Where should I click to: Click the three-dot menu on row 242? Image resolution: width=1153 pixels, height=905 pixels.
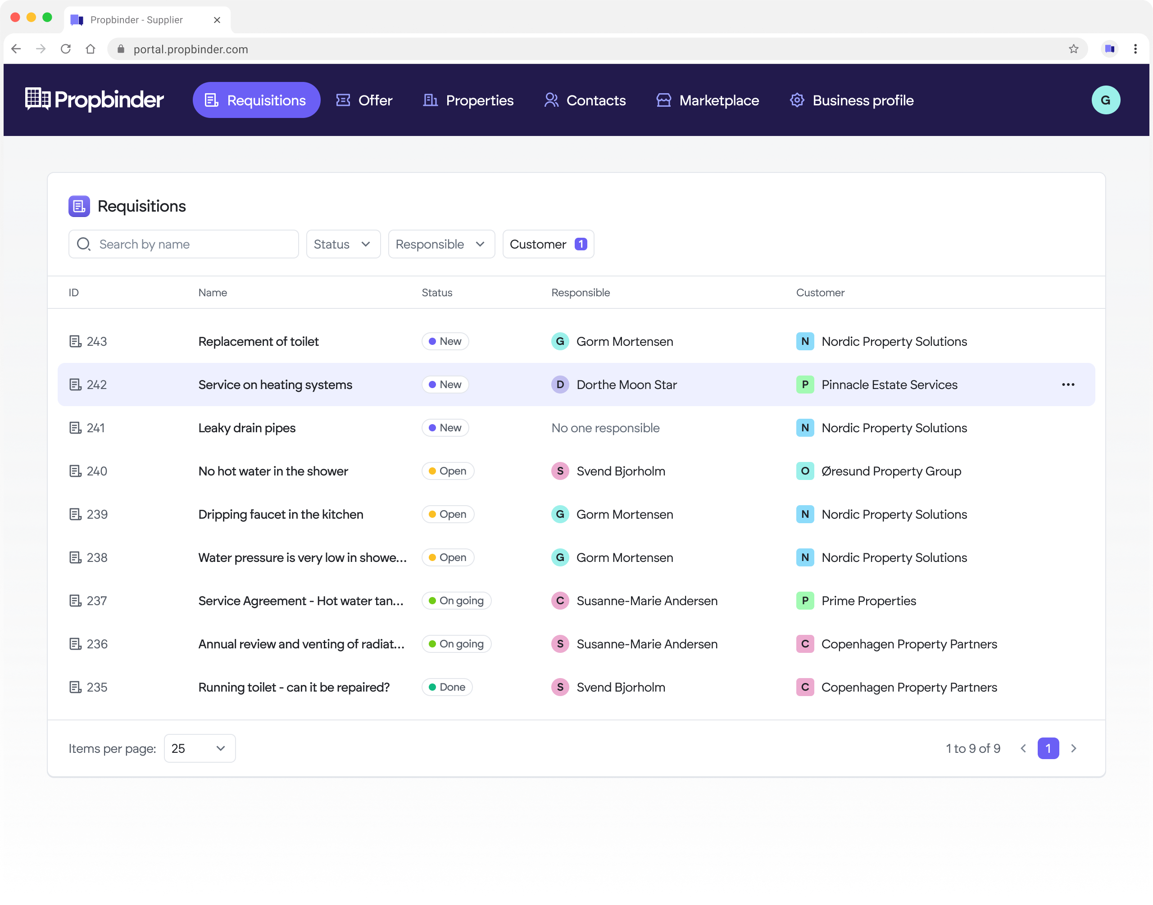1068,385
